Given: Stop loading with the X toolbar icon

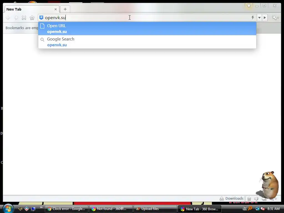Looking at the screenshot, I should click(24, 17).
